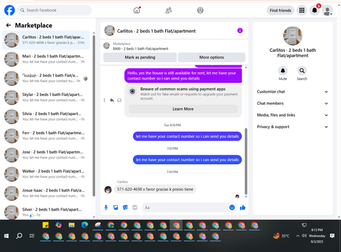The height and width of the screenshot is (252, 341).
Task: Open Jose conversation in chat list
Action: click(46, 155)
